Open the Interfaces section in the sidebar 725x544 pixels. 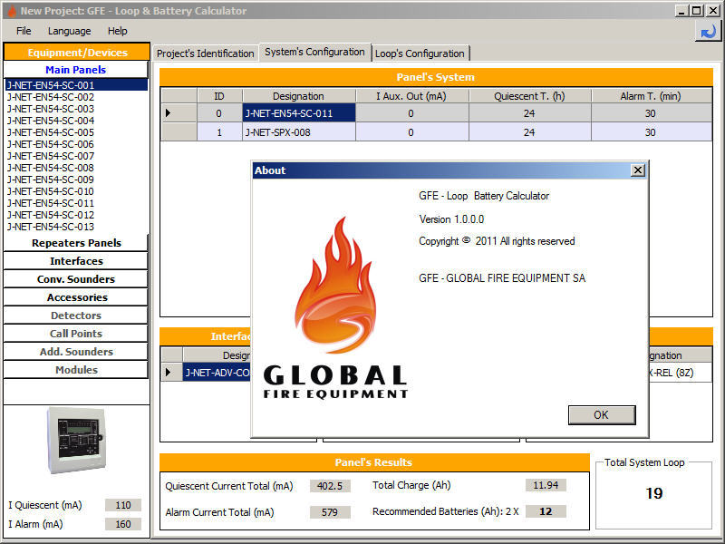coord(76,261)
